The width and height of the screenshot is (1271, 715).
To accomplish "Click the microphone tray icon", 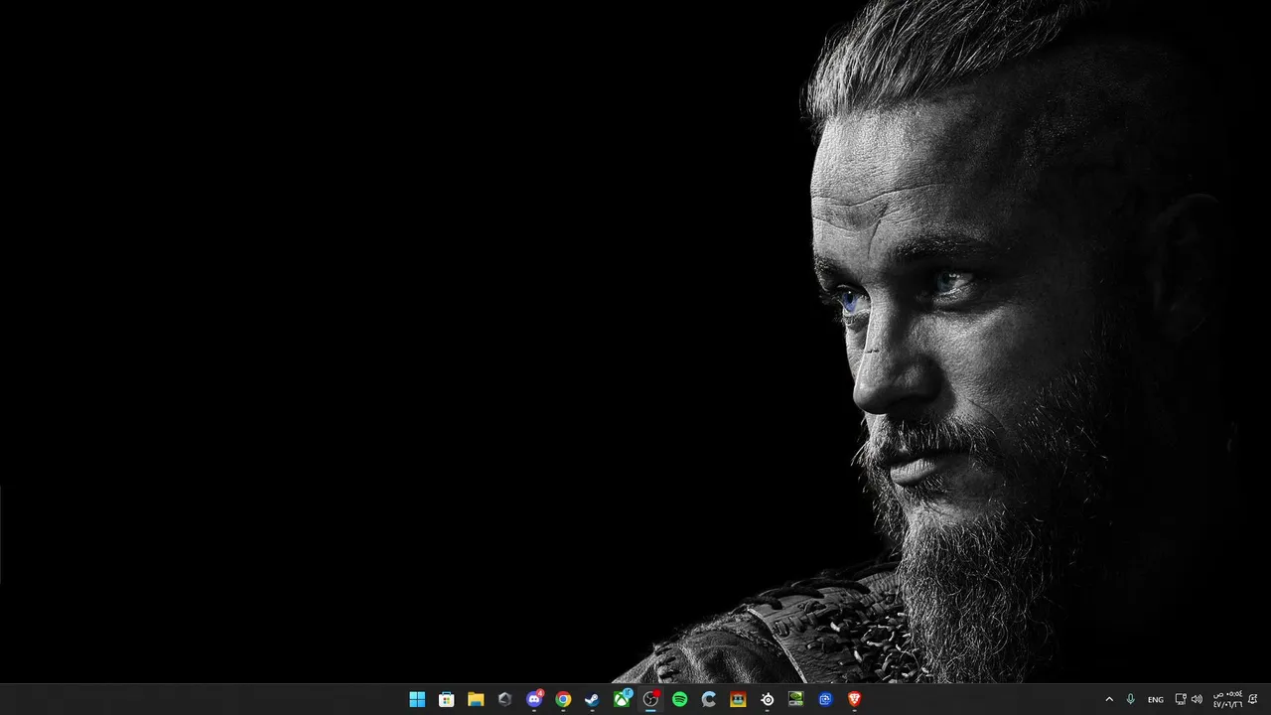I will (1130, 699).
